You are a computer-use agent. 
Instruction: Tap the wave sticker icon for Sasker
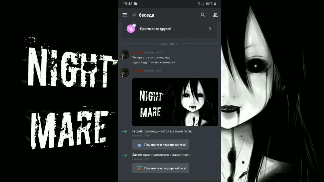(139, 168)
